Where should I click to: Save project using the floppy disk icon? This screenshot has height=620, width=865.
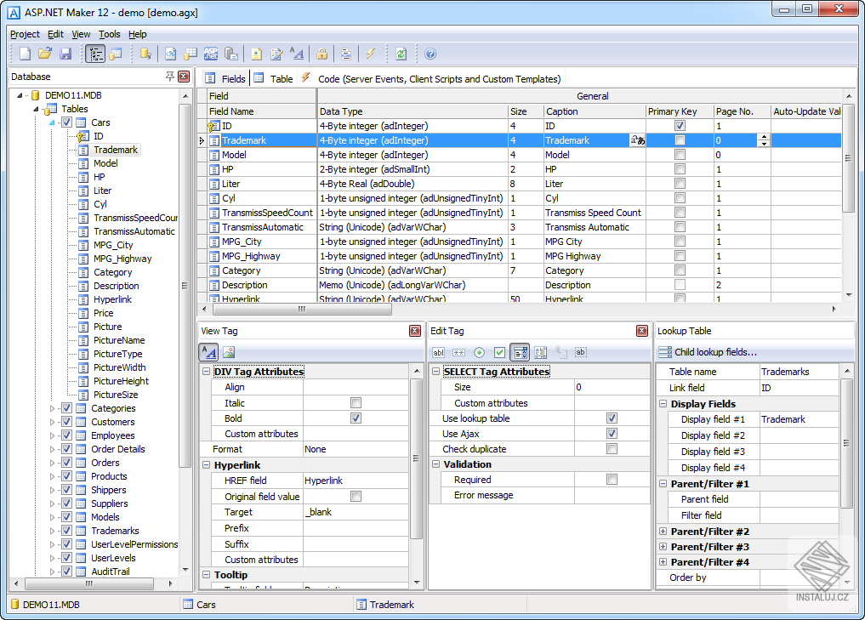tap(64, 54)
